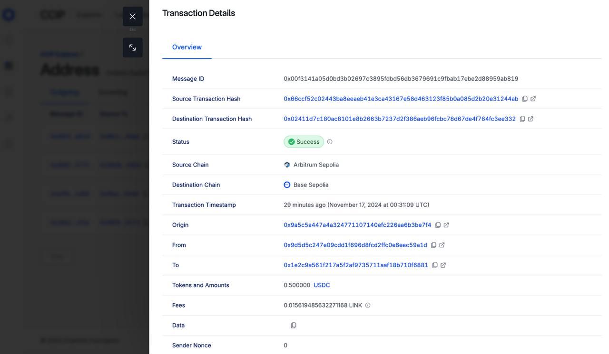
Task: Click the Base Sepolia chain icon
Action: click(x=287, y=185)
